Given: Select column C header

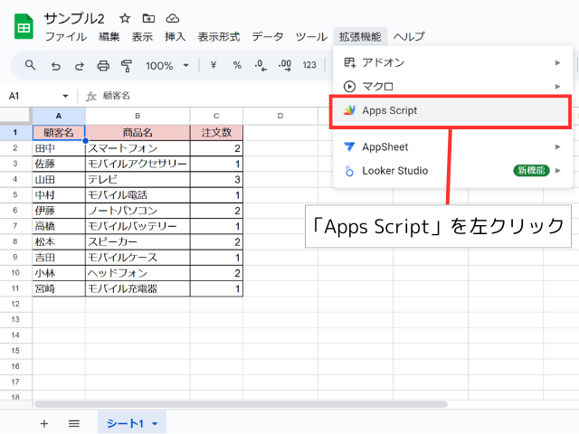Looking at the screenshot, I should pyautogui.click(x=216, y=116).
